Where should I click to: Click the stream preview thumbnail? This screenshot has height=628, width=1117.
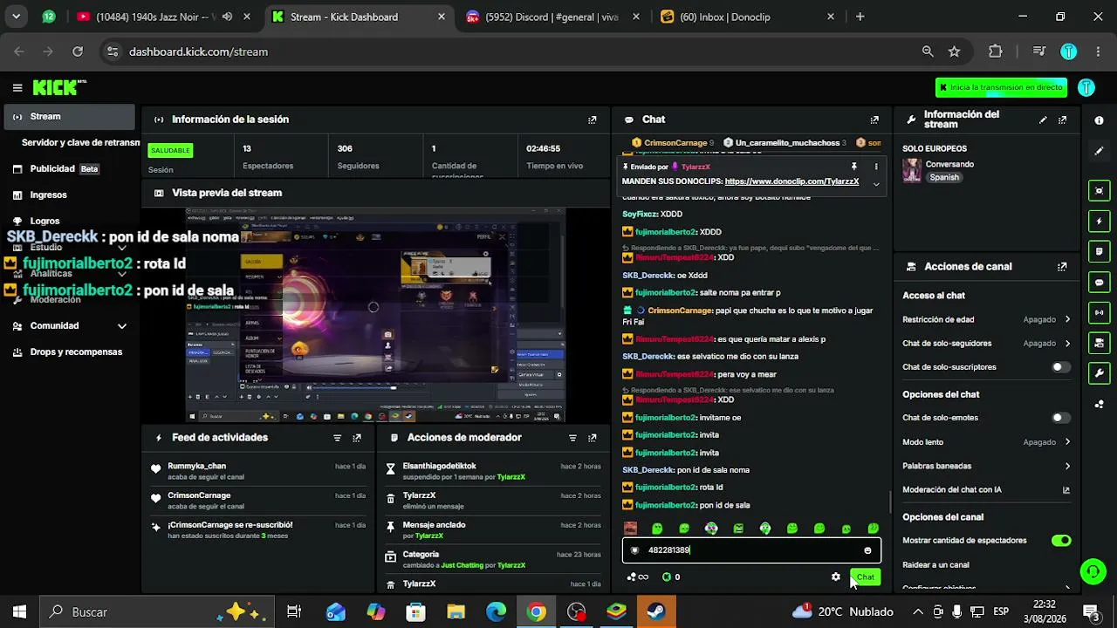[x=375, y=315]
